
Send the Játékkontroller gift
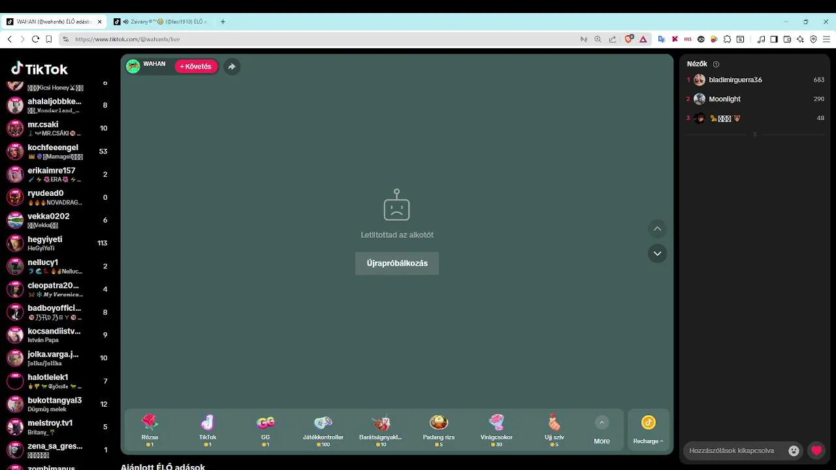tap(323, 430)
